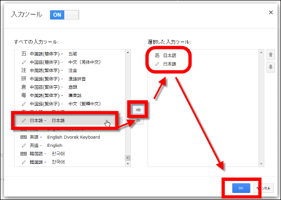Select 中国語(簡体字) - 中文(简体中文) handwriting row
Screen dimensions: 281x200
pos(70,62)
